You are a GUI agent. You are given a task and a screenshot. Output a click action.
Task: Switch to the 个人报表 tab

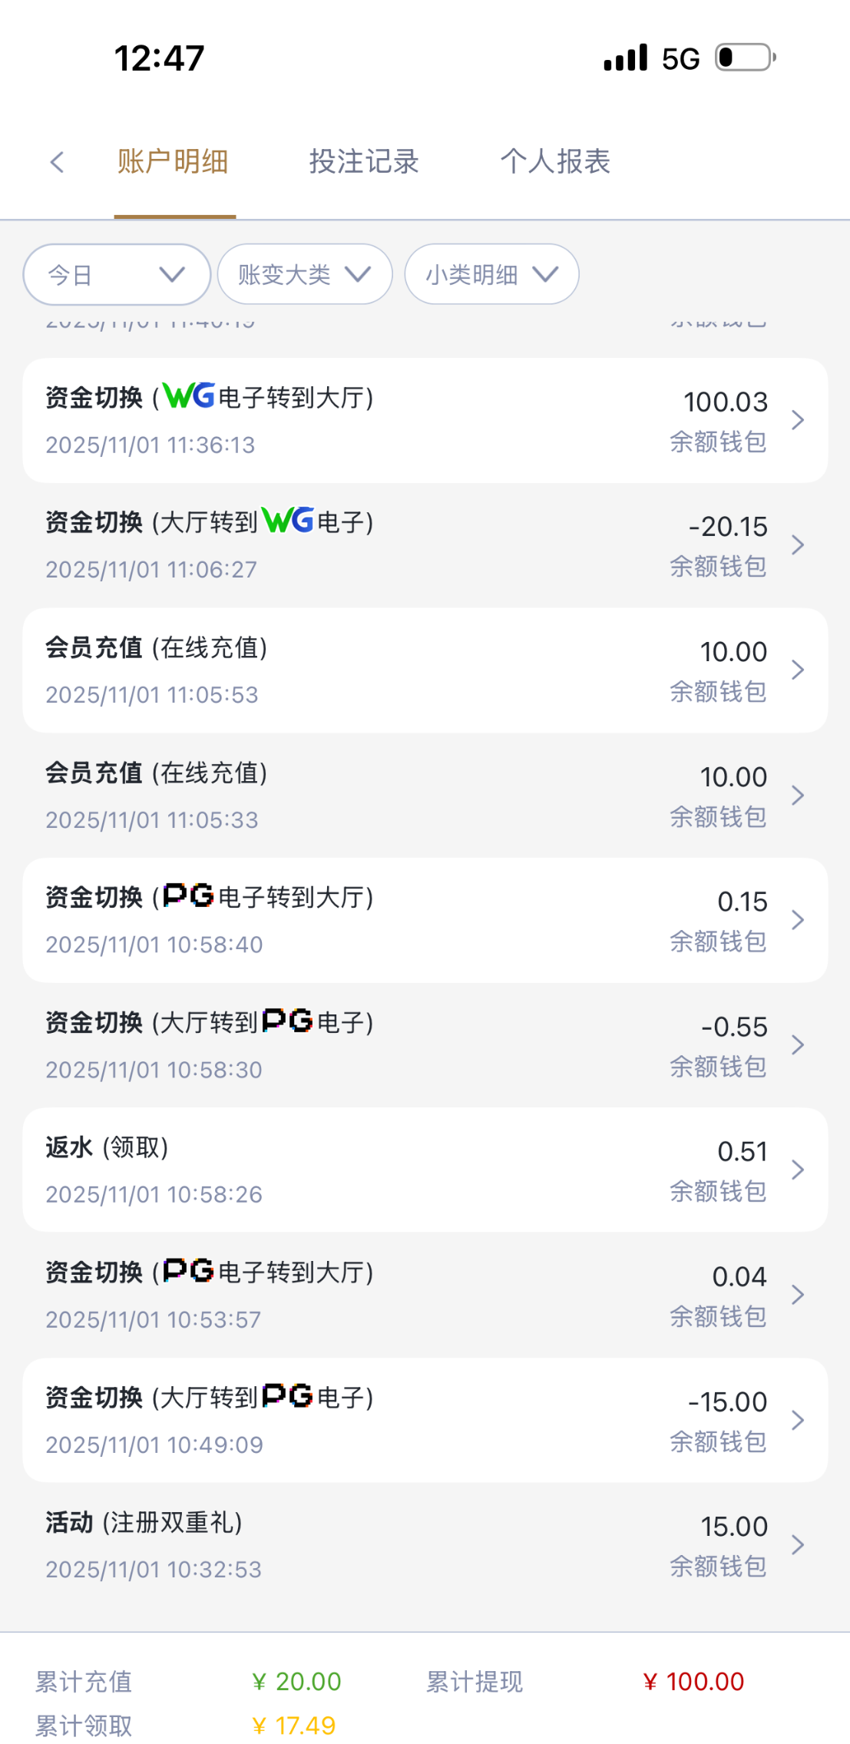point(555,162)
